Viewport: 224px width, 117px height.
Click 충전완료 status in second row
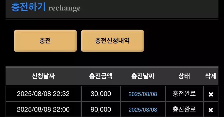pos(184,109)
